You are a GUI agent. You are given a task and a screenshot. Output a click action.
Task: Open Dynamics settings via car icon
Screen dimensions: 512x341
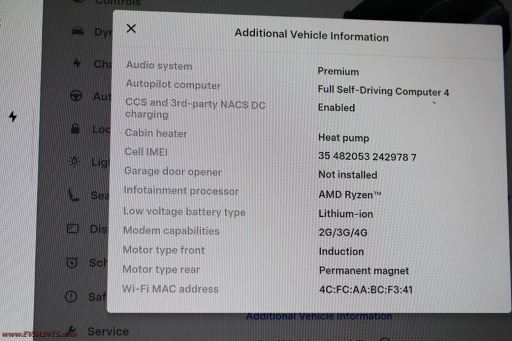(x=77, y=31)
